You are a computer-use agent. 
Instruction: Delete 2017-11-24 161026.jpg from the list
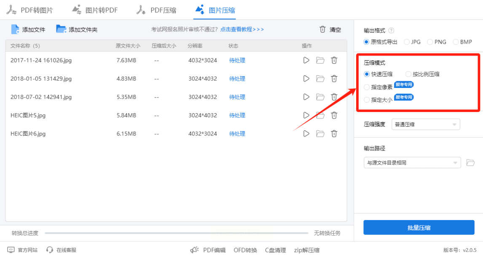pos(334,60)
